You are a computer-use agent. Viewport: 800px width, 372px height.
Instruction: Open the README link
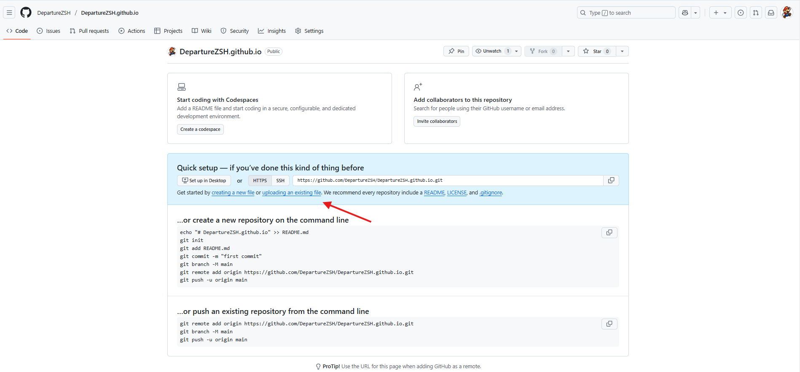pos(434,193)
